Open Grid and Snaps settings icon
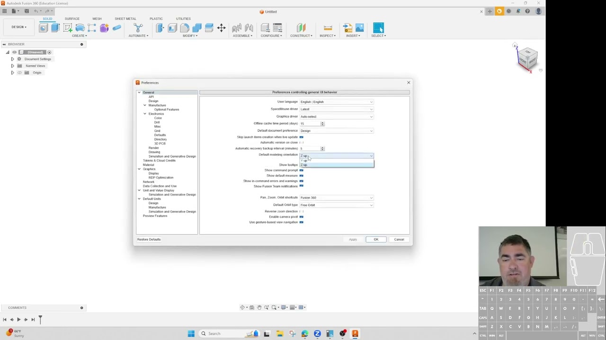The width and height of the screenshot is (606, 340). pyautogui.click(x=293, y=307)
